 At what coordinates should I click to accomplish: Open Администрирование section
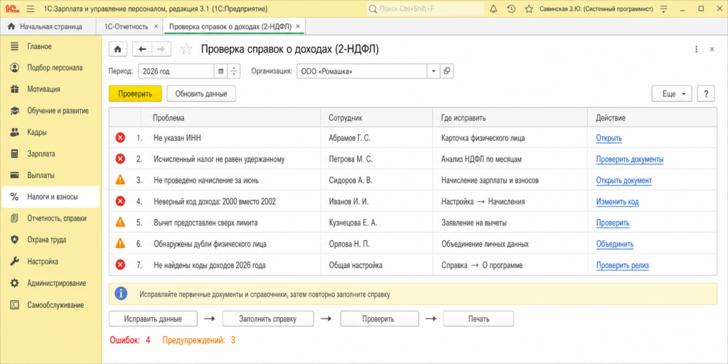point(50,283)
